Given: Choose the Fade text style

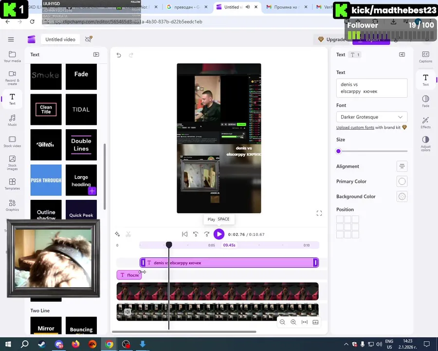Looking at the screenshot, I should click(x=81, y=77).
